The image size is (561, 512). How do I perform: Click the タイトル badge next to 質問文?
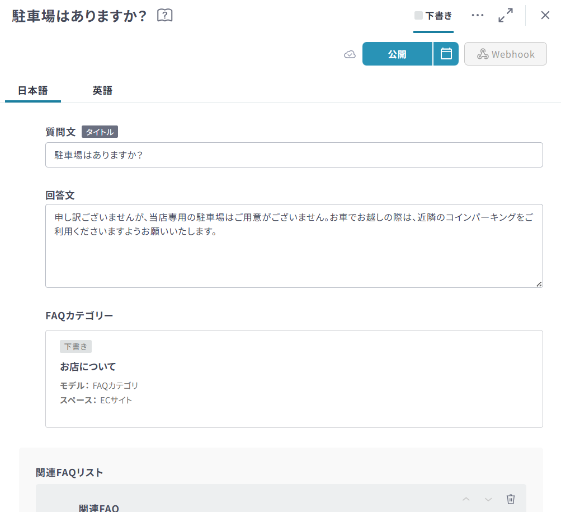[x=100, y=132]
